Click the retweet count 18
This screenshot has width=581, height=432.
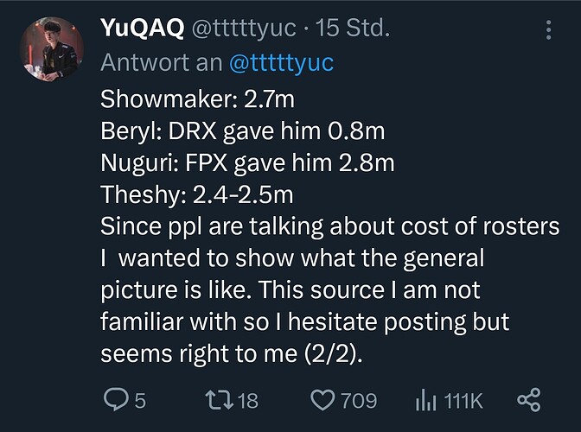[247, 401]
